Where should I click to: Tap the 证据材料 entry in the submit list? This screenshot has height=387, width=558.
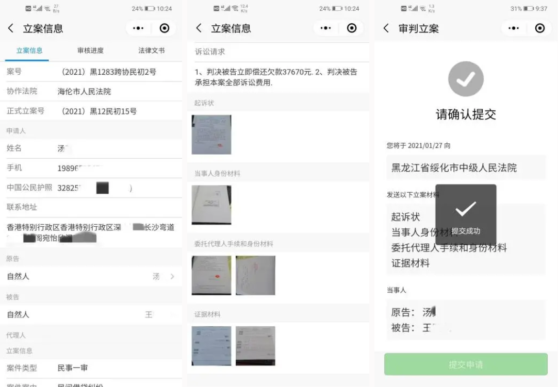411,263
